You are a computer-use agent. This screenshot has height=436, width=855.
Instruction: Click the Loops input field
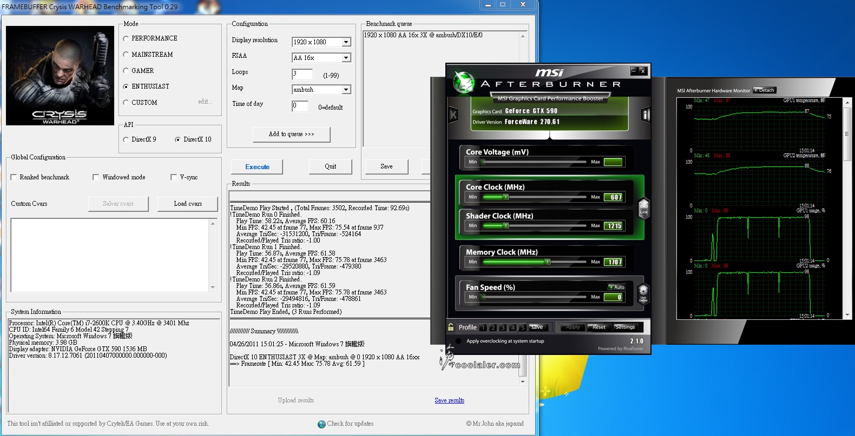tap(302, 74)
